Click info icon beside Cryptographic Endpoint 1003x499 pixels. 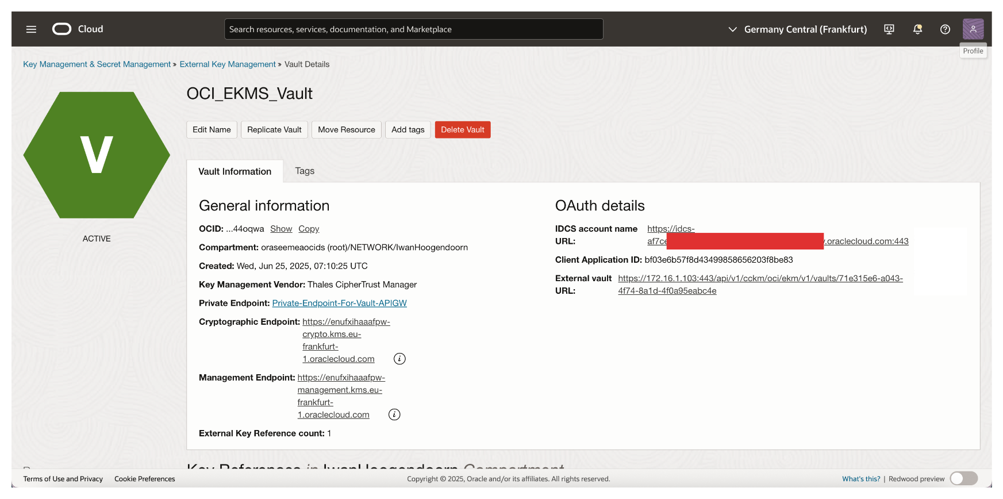(x=399, y=359)
